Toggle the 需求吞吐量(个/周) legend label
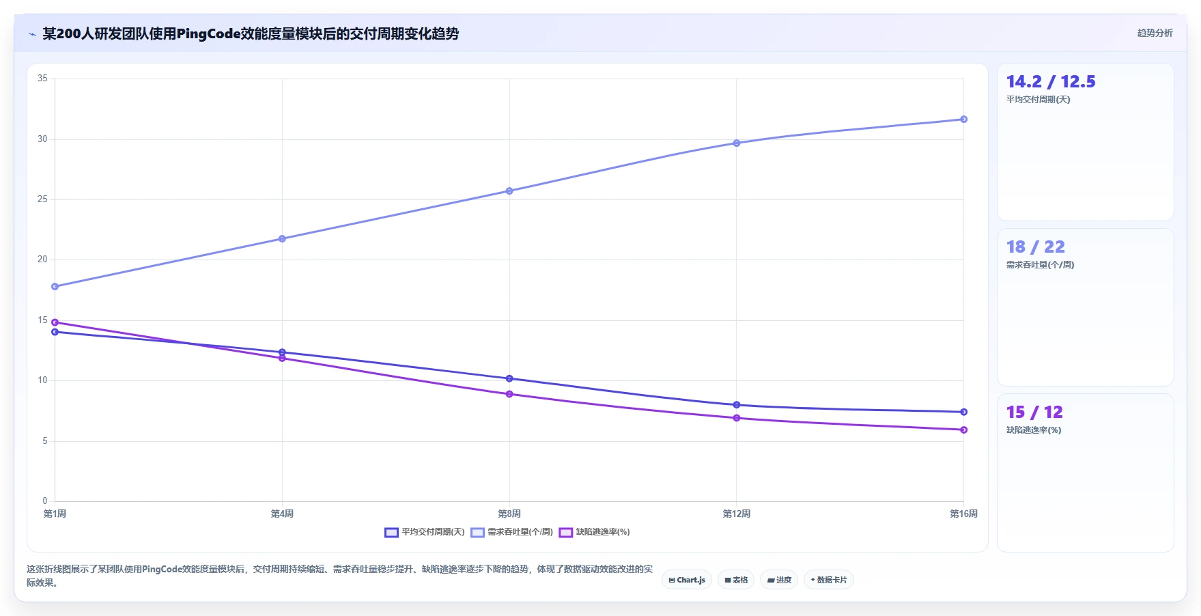Image resolution: width=1201 pixels, height=616 pixels. (x=520, y=532)
